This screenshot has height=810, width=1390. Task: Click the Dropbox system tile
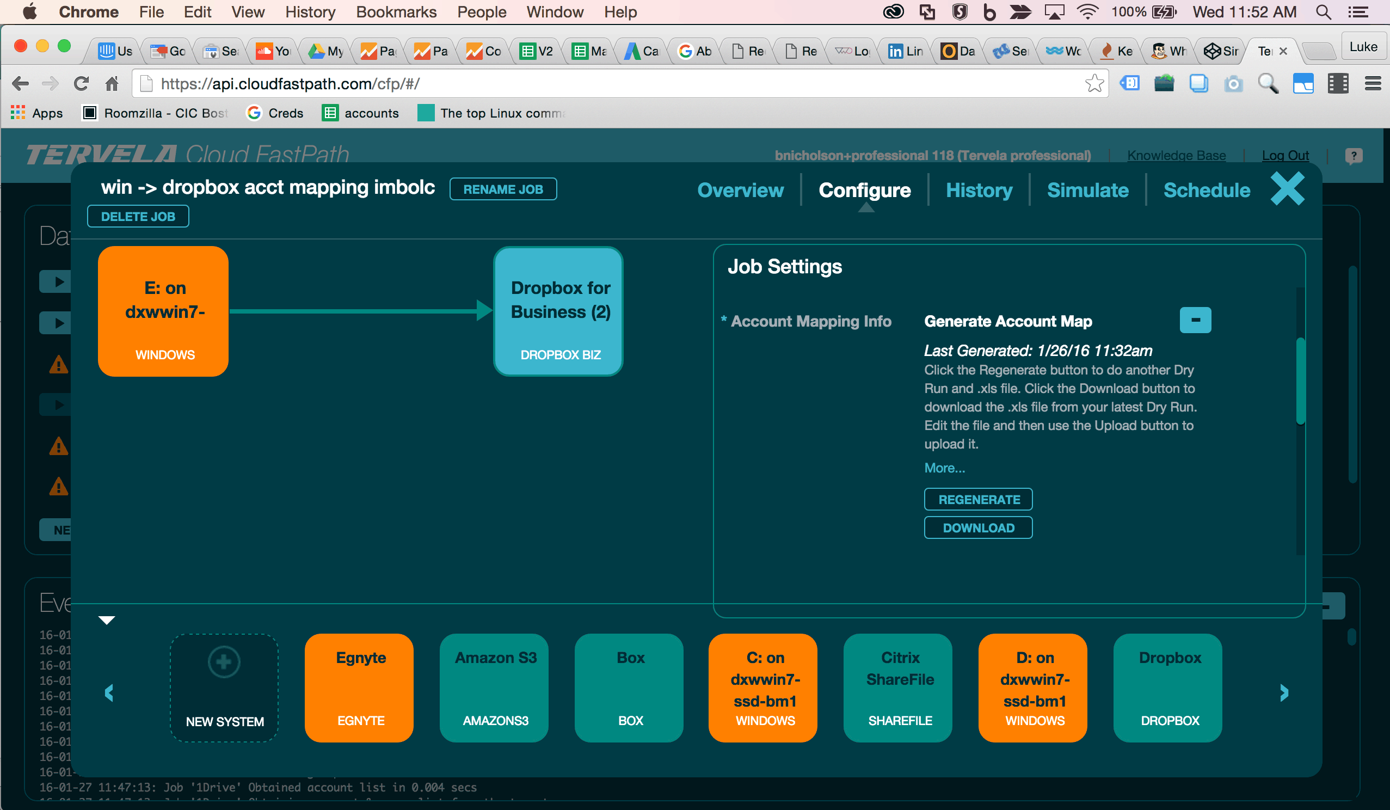[1167, 688]
